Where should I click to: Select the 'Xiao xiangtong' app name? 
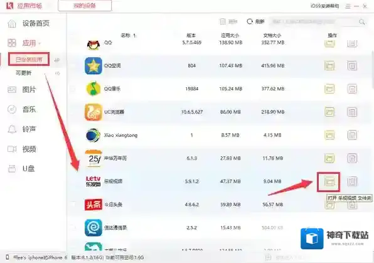[120, 135]
